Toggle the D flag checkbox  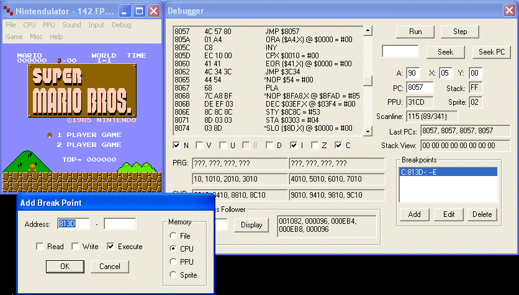click(270, 146)
